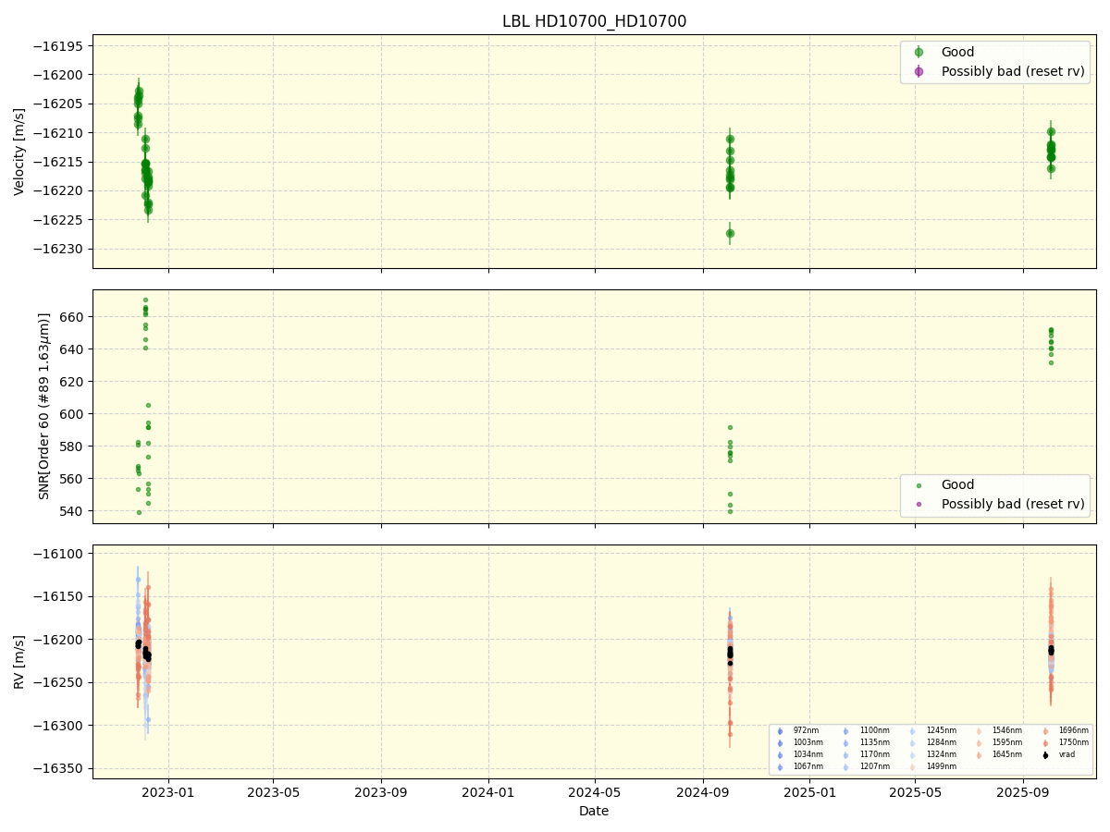Viewport: 1110px width, 832px height.
Task: Click the purple Possibly bad marker in velocity legend
Action: click(x=919, y=71)
